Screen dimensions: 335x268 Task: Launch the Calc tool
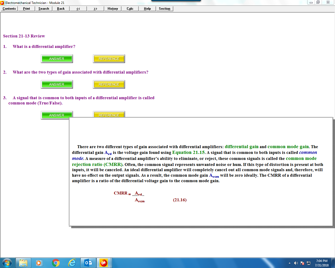tap(130, 9)
